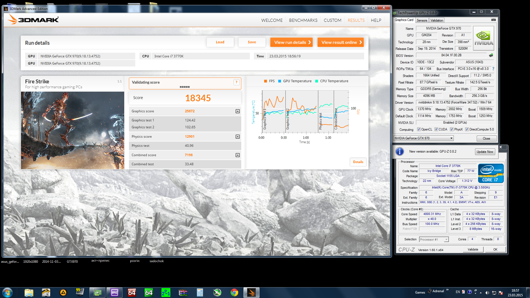
Task: Toggle the OpenCL checkbox
Action: tap(419, 129)
